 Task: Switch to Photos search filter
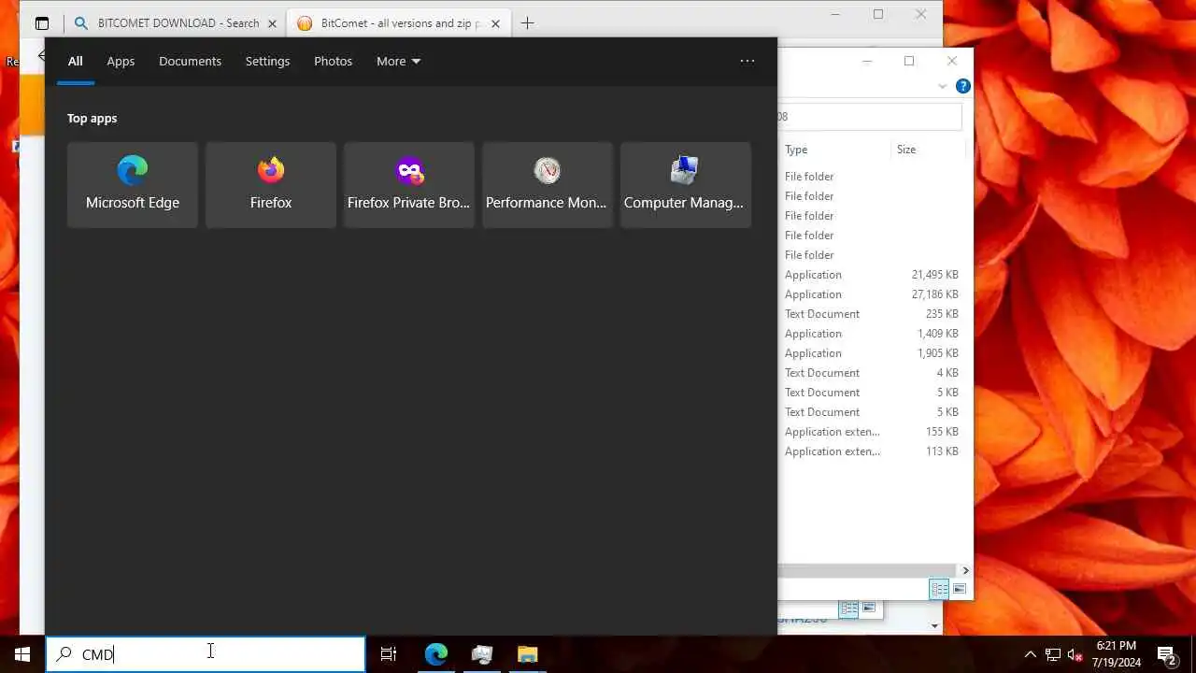click(333, 61)
